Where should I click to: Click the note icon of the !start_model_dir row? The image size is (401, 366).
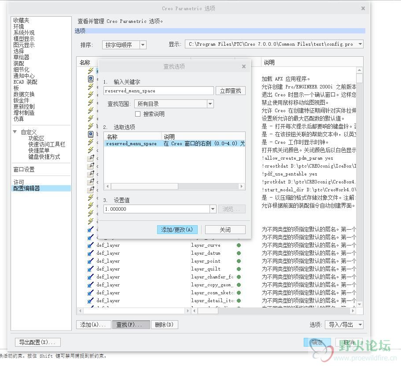pos(91,190)
